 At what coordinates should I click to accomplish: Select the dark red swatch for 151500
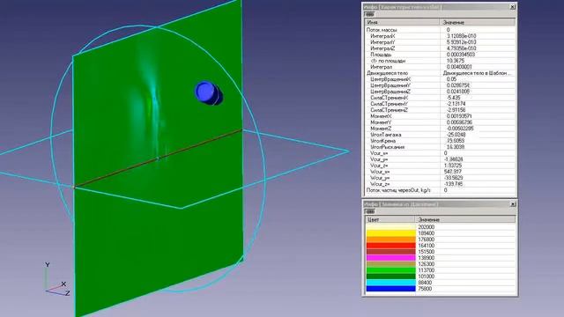390,252
